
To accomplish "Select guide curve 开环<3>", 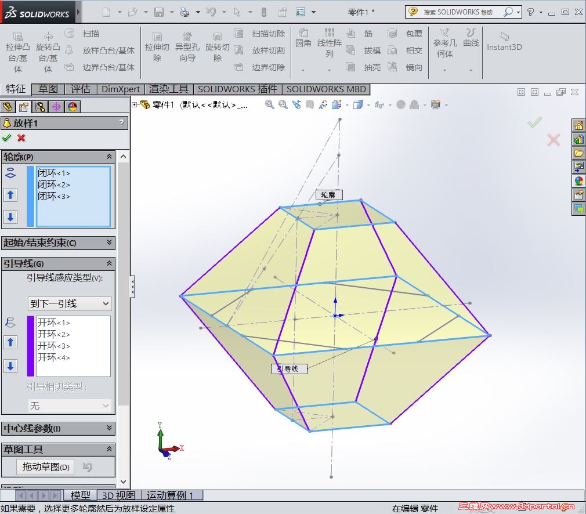I will [x=54, y=346].
